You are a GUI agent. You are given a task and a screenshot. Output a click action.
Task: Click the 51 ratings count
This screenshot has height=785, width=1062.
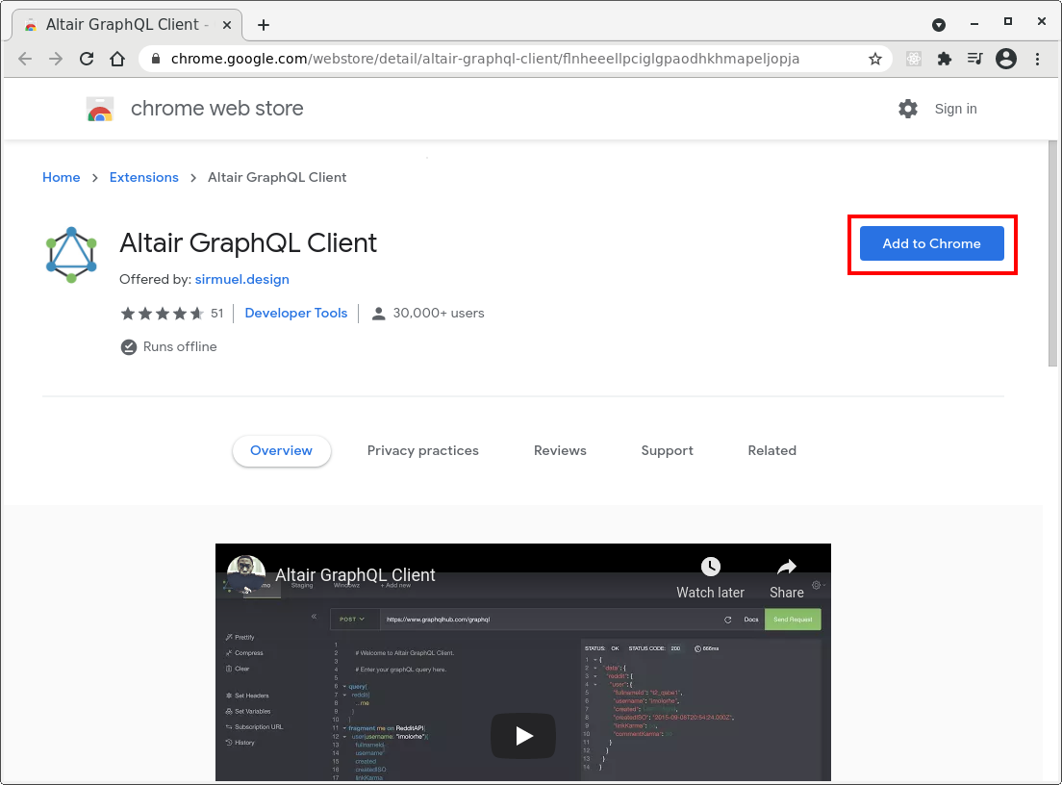pyautogui.click(x=216, y=313)
